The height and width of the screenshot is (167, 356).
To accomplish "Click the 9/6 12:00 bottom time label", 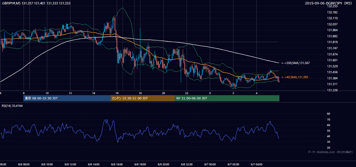I will point(70,164).
